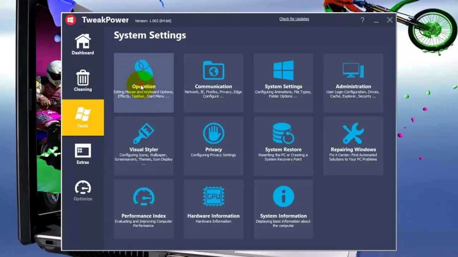Open the Extras window icon
This screenshot has height=257, width=458.
pos(83,151)
